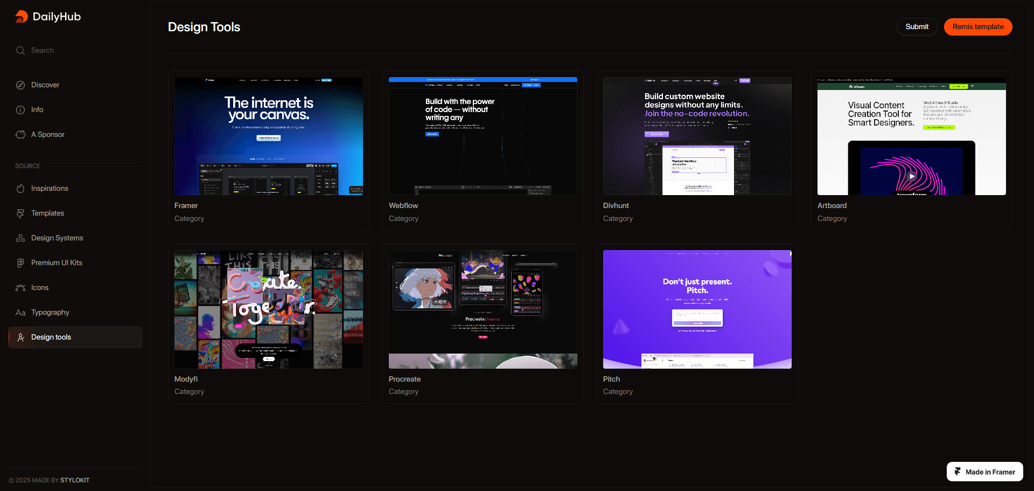The width and height of the screenshot is (1034, 491).
Task: Open the Info page link
Action: 75,110
